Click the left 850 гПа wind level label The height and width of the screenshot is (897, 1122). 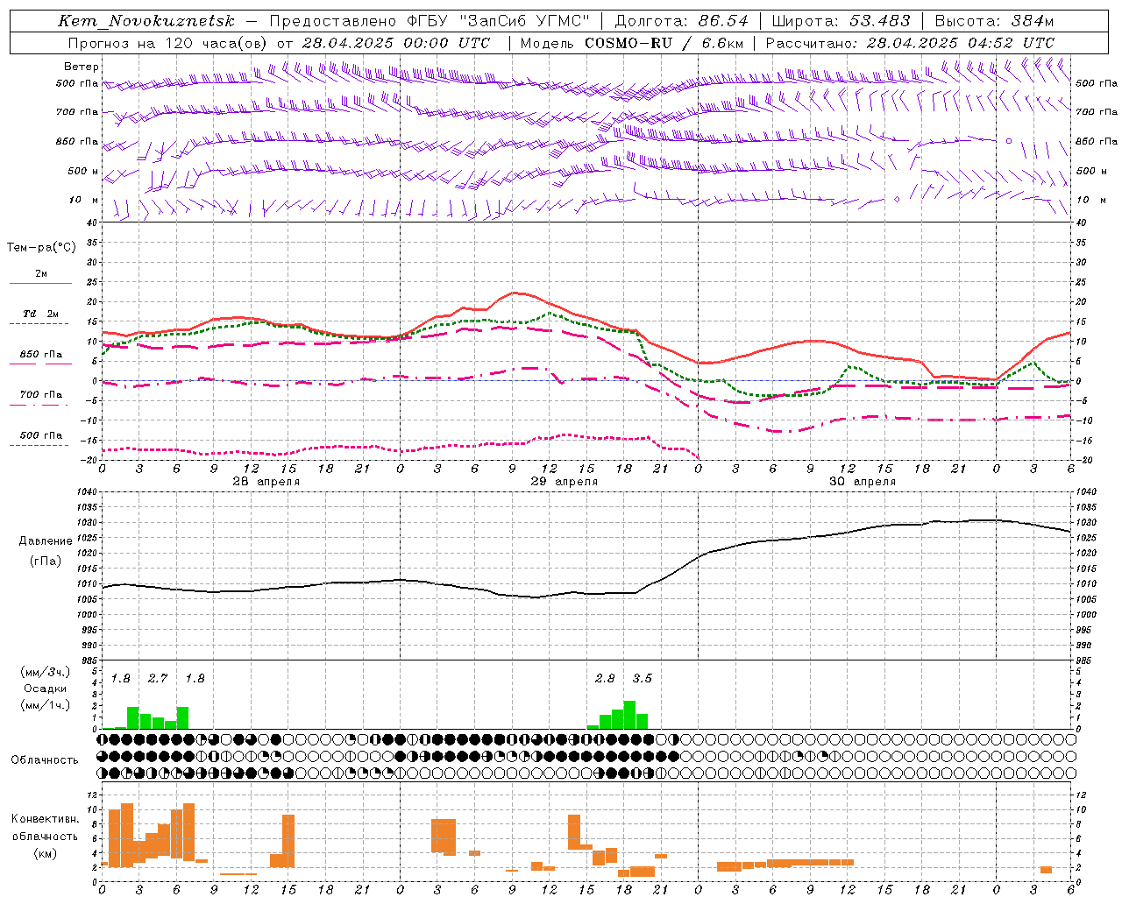(x=77, y=141)
